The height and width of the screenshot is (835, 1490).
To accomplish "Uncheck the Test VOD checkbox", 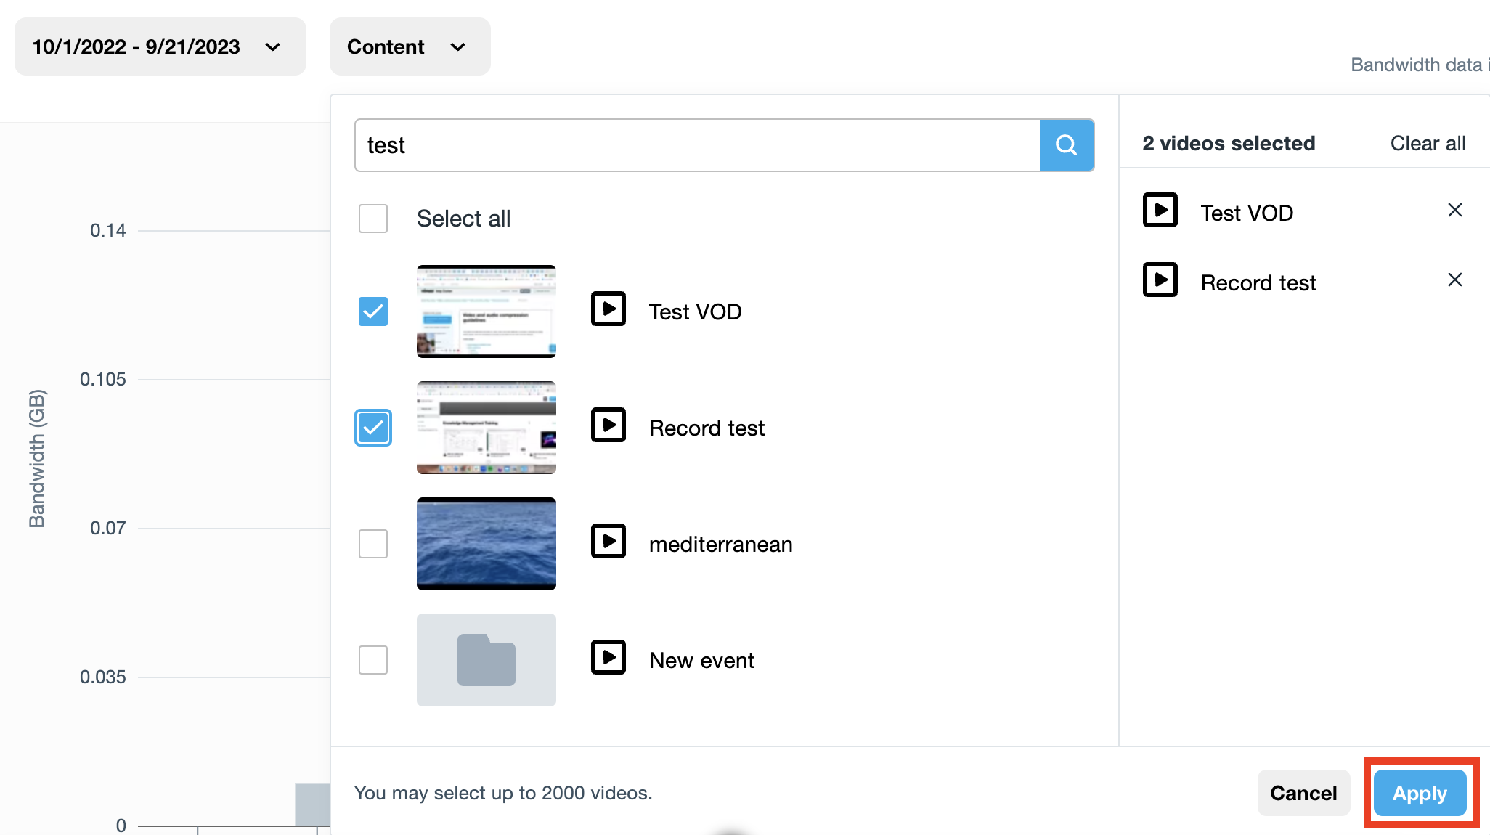I will click(x=372, y=311).
